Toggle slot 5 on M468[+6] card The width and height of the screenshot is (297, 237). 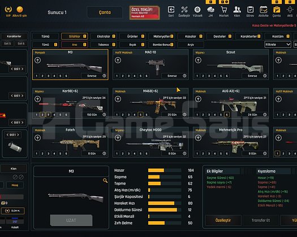point(140,115)
